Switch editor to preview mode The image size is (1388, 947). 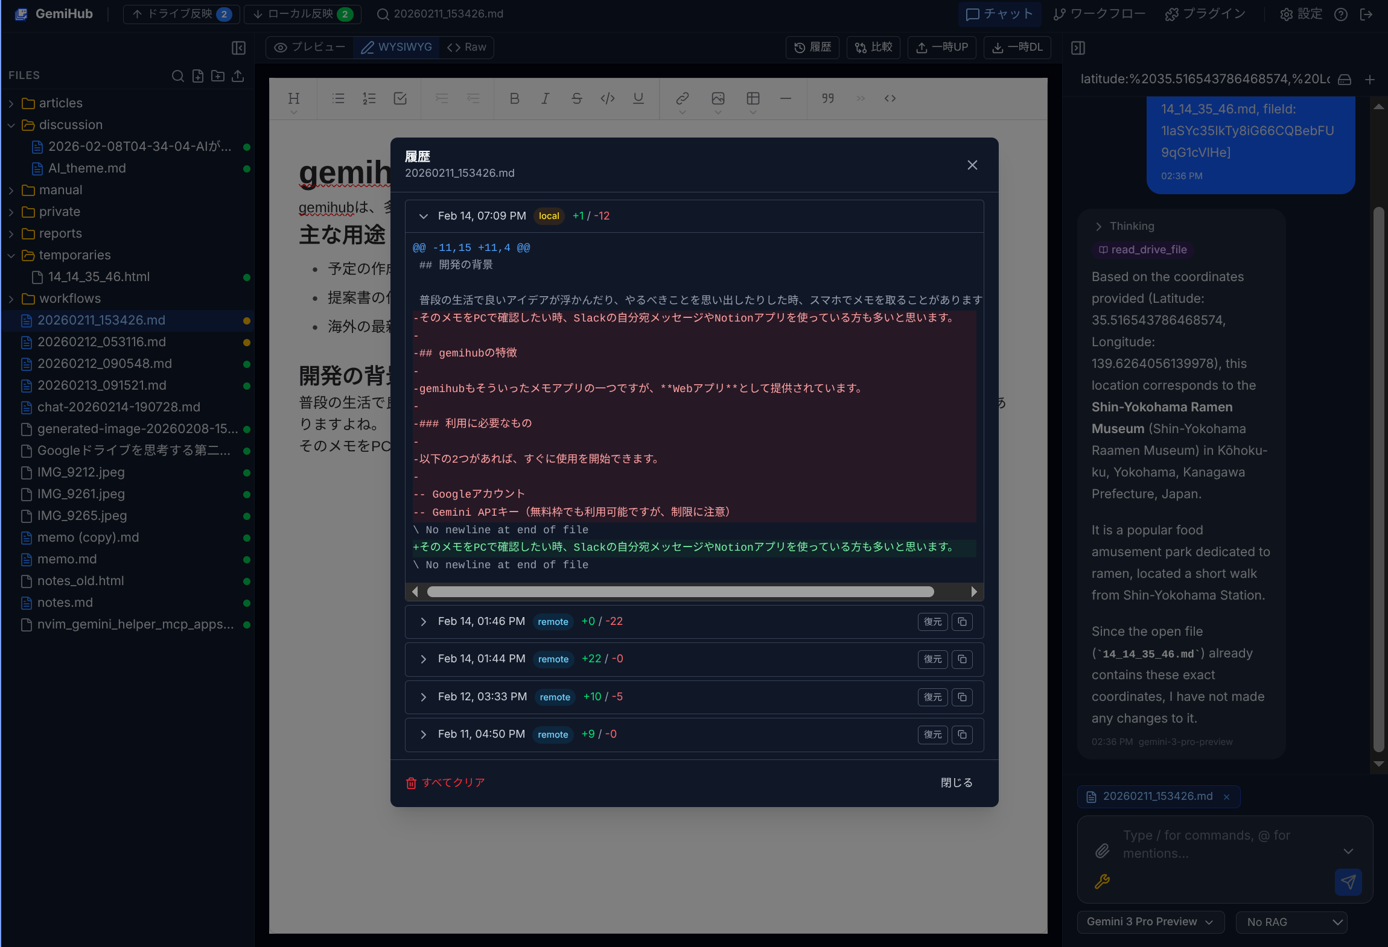pyautogui.click(x=310, y=47)
